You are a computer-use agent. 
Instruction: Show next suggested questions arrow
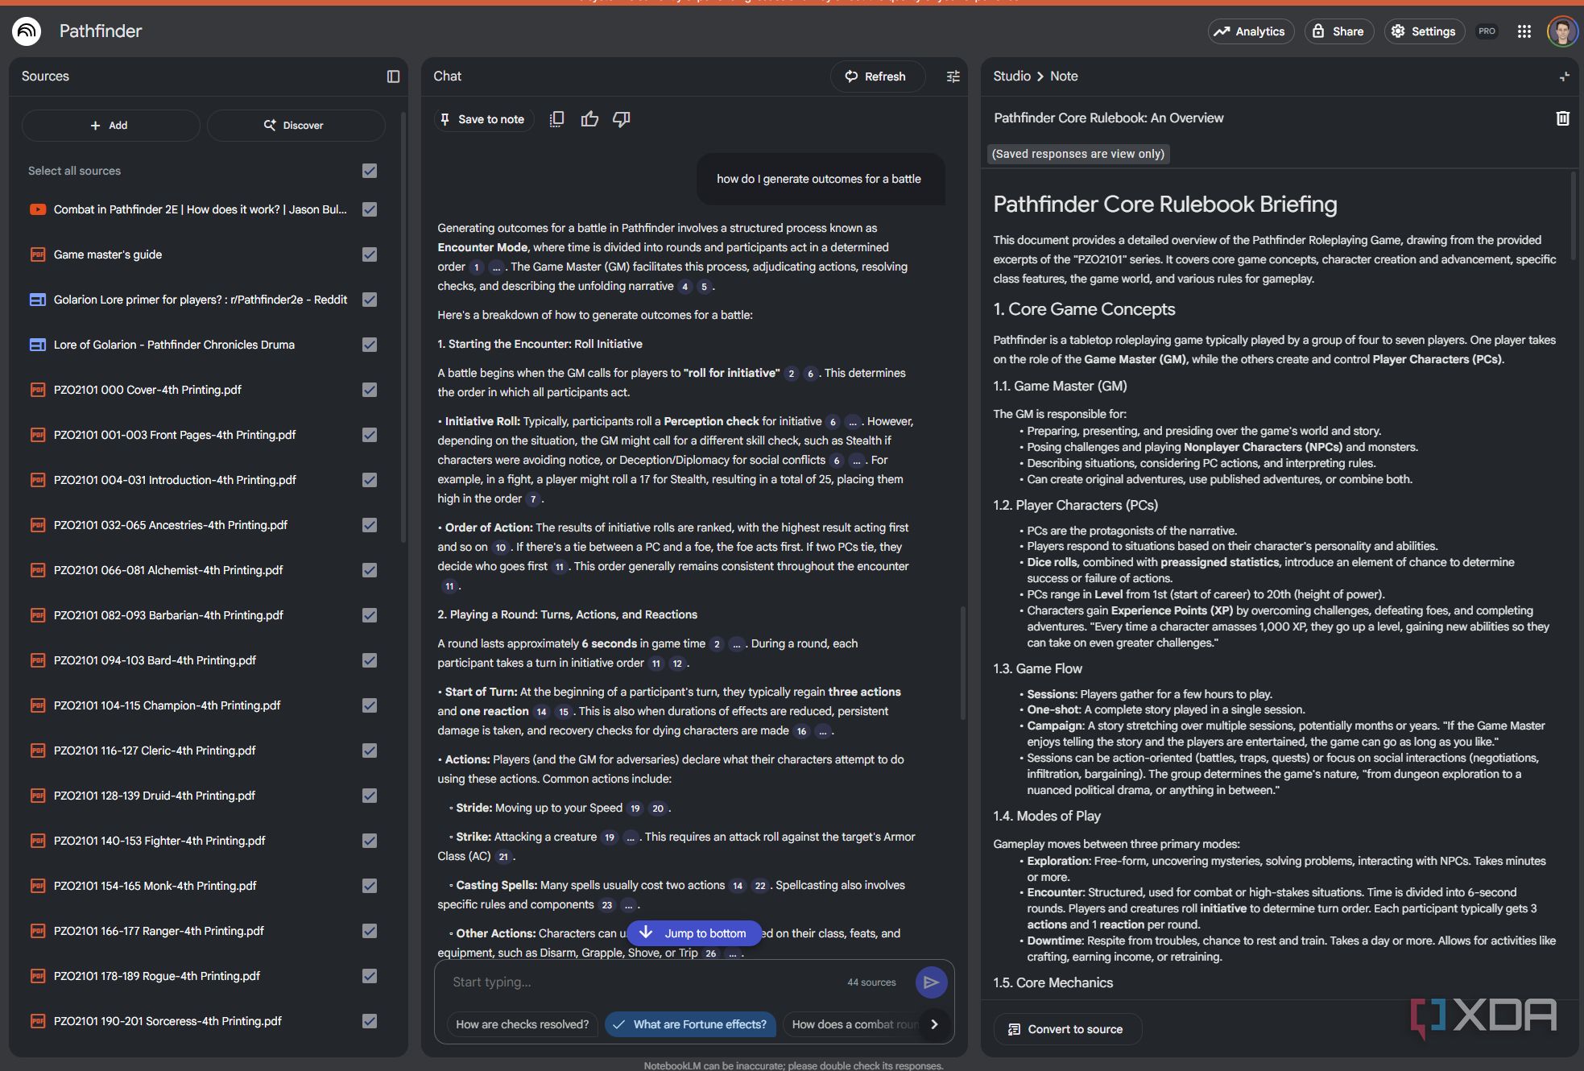tap(934, 1024)
